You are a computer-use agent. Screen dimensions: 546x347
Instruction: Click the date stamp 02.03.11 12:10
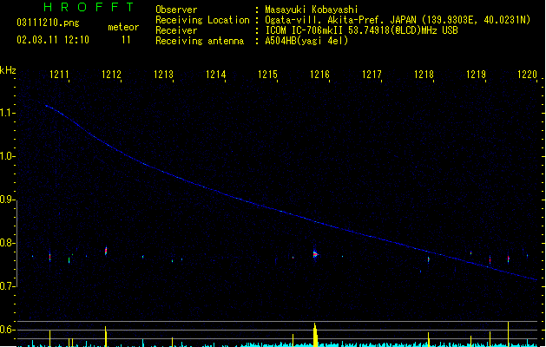click(53, 40)
